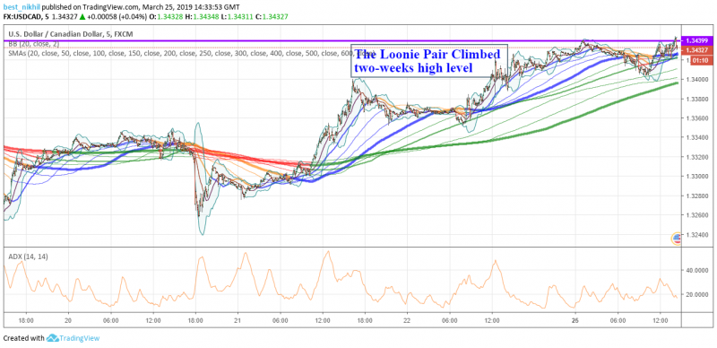
Task: Select the red 1.34327 current price label
Action: pyautogui.click(x=696, y=50)
